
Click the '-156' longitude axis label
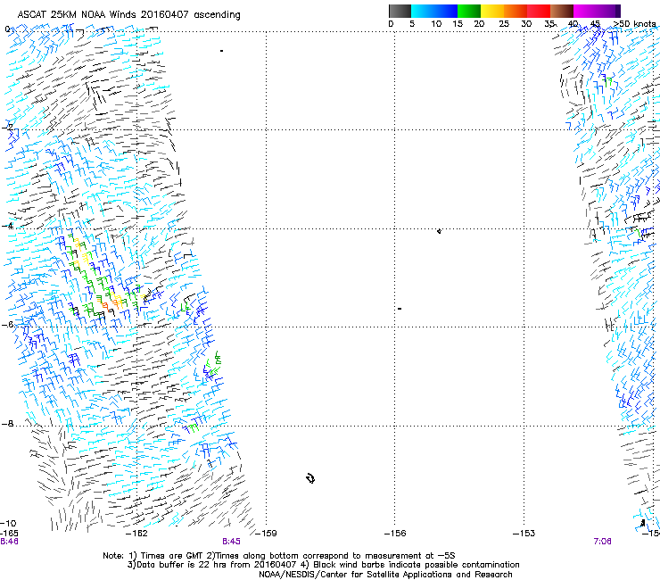click(395, 533)
